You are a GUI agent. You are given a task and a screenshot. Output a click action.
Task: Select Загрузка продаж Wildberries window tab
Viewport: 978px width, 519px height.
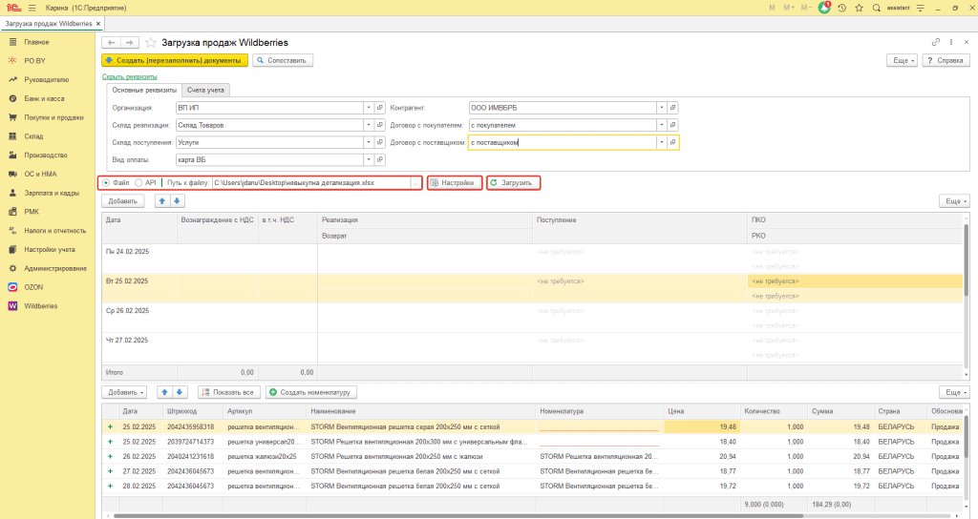(x=53, y=24)
